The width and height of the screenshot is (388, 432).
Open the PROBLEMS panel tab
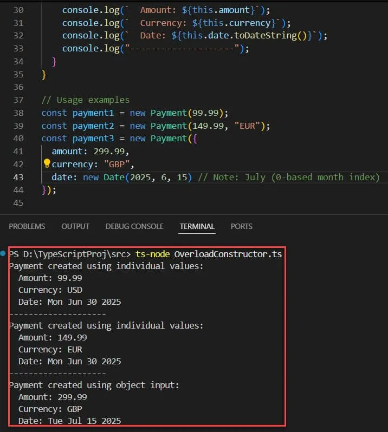point(27,226)
